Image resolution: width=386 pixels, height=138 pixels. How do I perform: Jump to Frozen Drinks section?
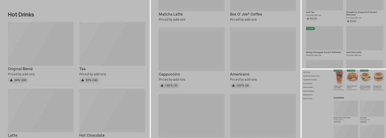pyautogui.click(x=308, y=84)
